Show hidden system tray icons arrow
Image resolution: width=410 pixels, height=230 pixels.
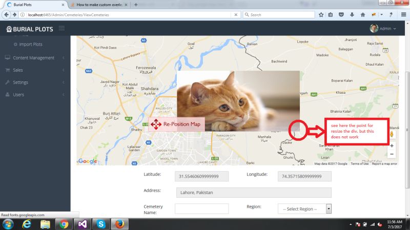tap(351, 224)
